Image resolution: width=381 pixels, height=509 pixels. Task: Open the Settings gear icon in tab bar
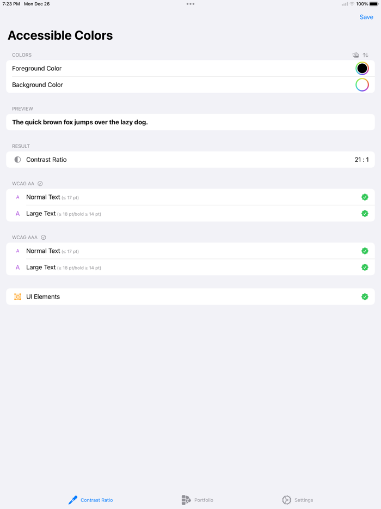click(287, 500)
